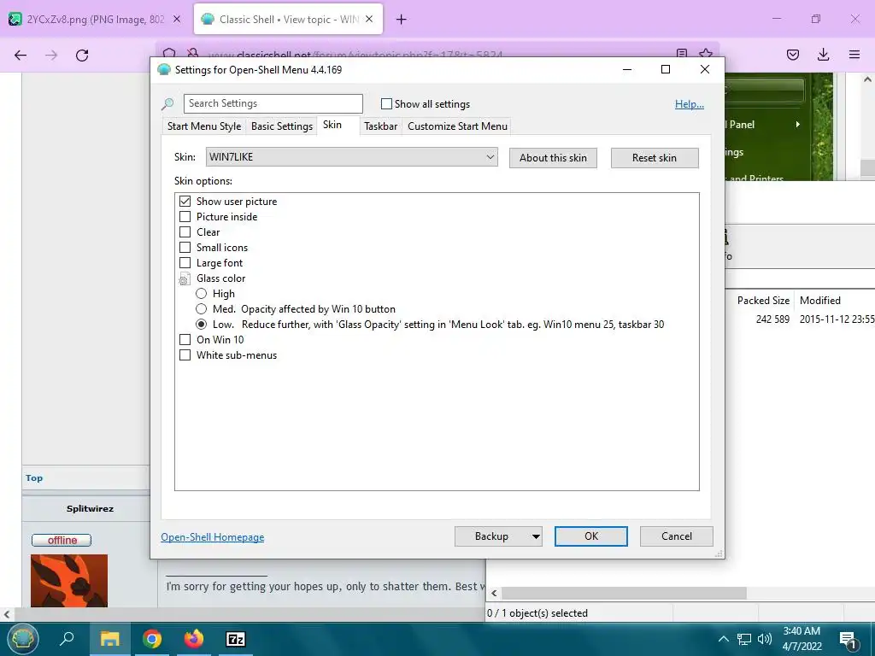Switch to Firefox on the taskbar

(194, 639)
